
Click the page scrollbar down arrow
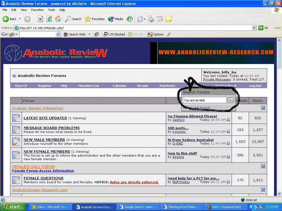point(279,194)
